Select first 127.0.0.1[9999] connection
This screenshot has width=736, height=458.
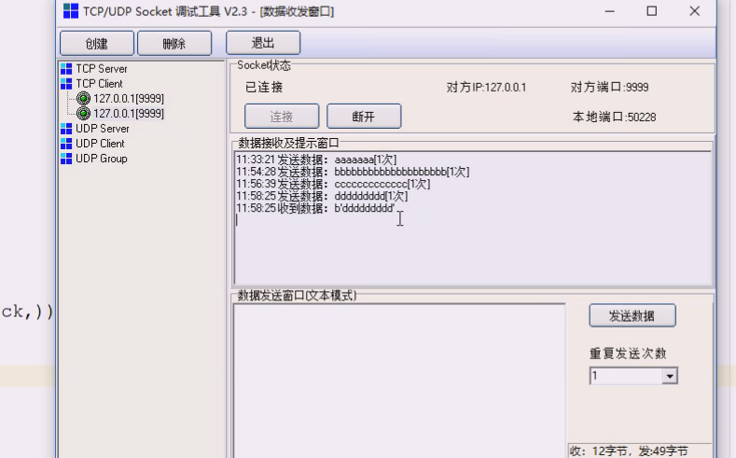coord(129,99)
